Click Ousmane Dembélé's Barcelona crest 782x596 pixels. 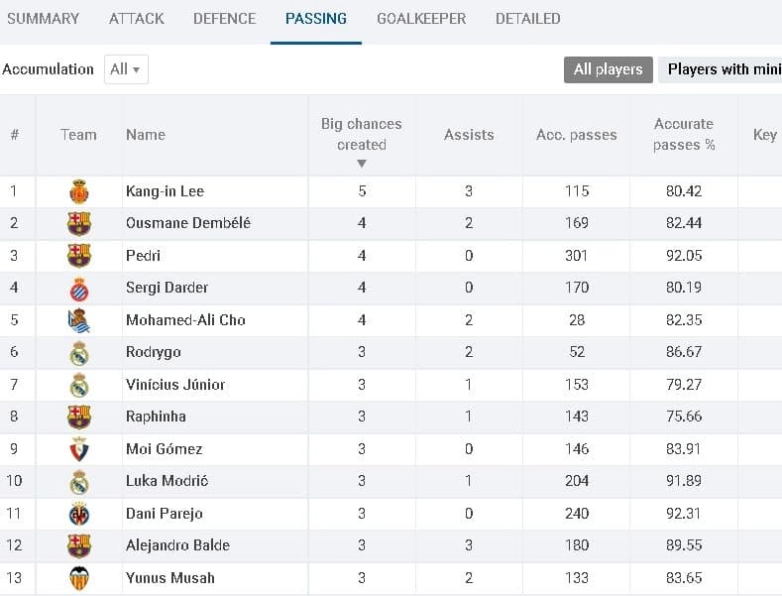tap(79, 224)
